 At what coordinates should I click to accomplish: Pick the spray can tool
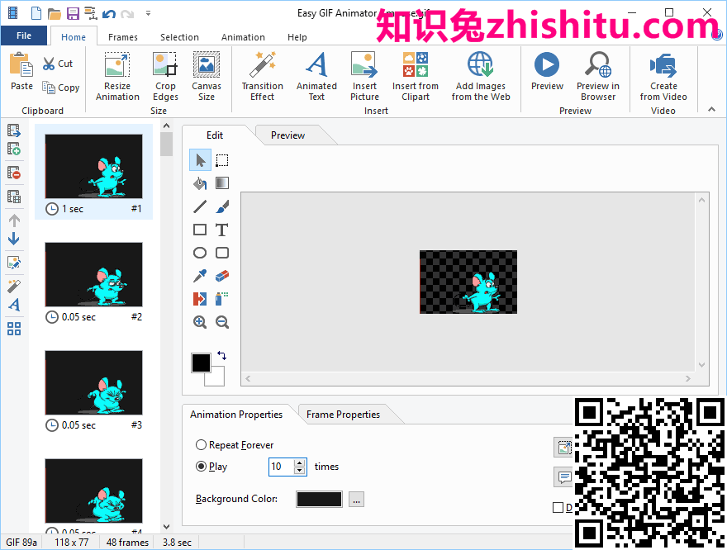222,299
